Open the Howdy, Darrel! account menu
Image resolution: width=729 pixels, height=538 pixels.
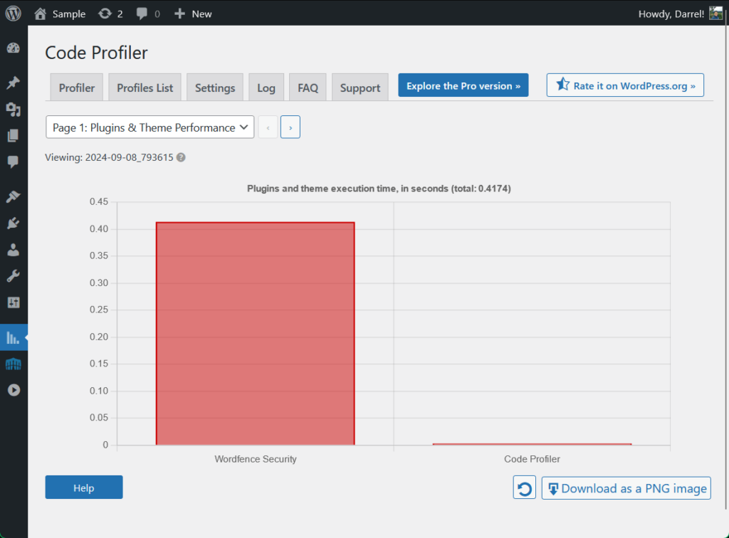(680, 14)
